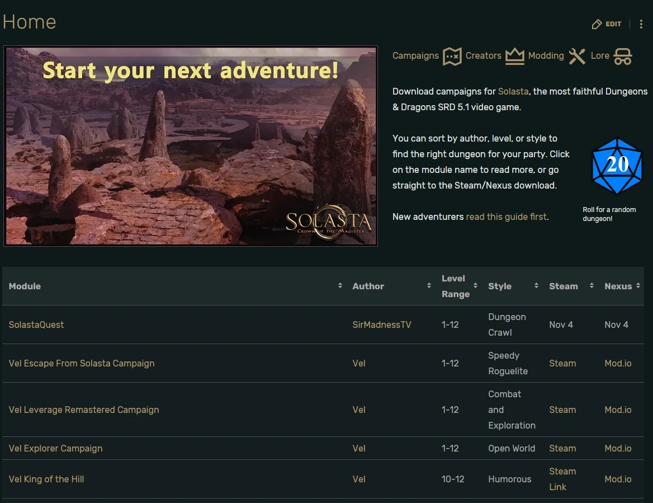Click the Speedy Roguelite style cell

click(508, 363)
